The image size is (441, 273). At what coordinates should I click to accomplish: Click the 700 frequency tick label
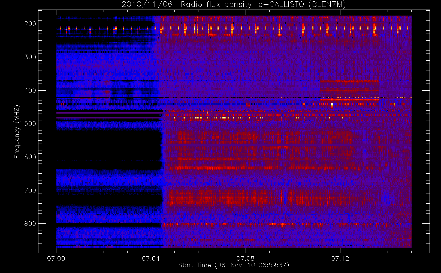(30, 190)
